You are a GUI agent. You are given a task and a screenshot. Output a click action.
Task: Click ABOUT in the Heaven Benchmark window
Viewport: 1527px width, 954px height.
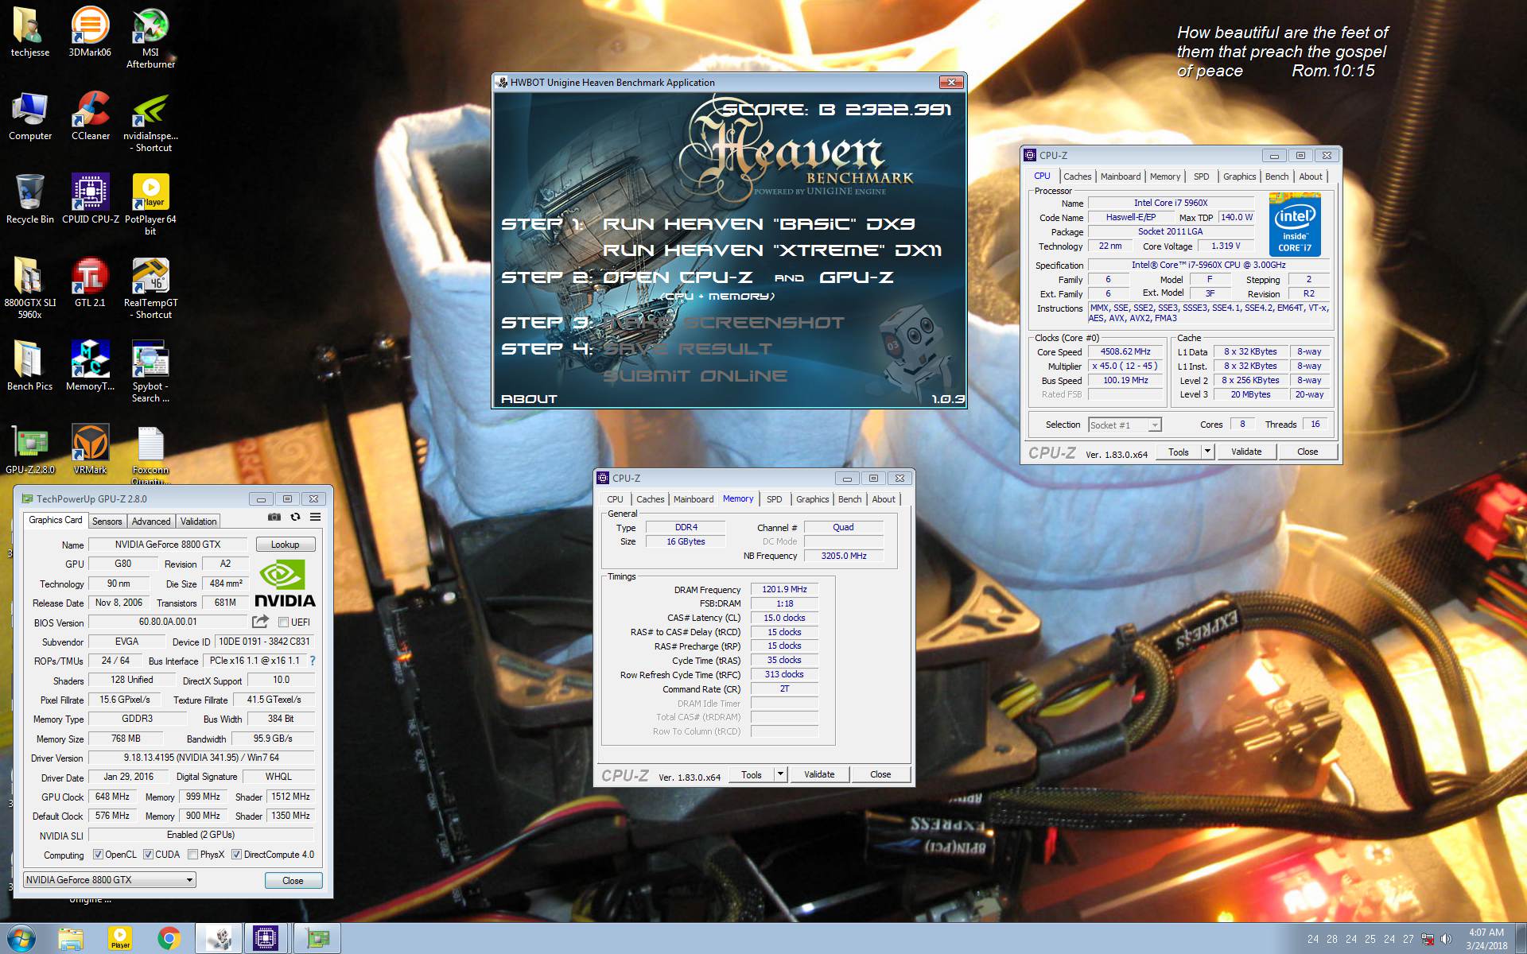[x=529, y=398]
